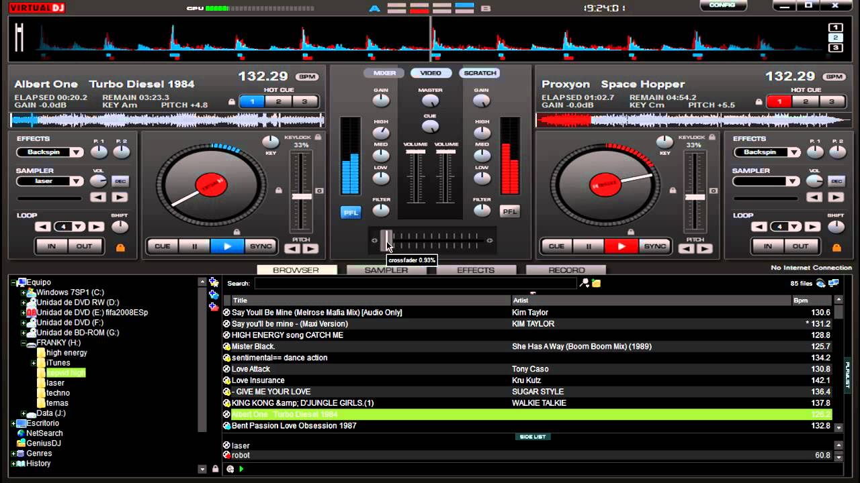Click the left deck pitch fader handle
This screenshot has height=483, width=860.
(x=302, y=197)
